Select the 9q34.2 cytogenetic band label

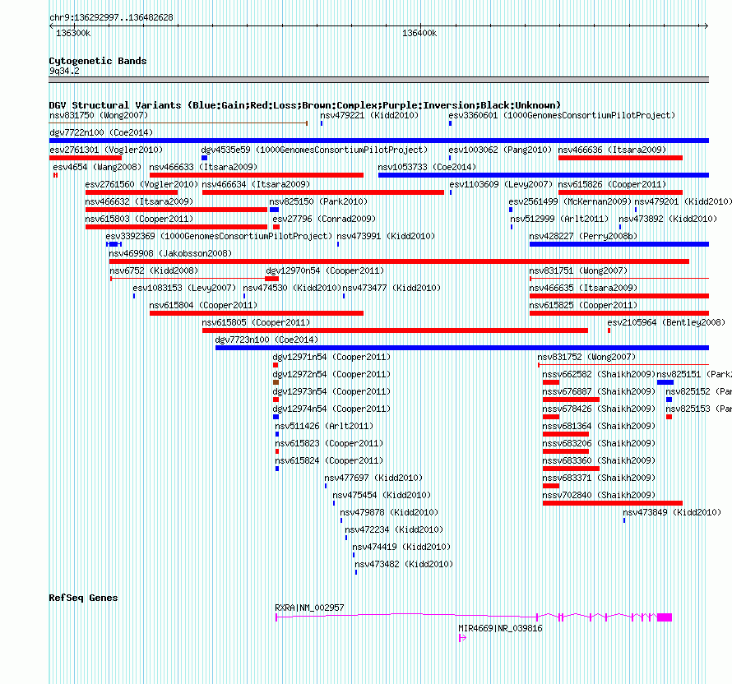click(x=64, y=71)
